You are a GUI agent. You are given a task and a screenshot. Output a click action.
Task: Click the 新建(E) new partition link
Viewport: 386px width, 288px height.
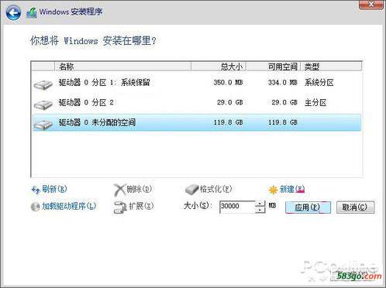(x=292, y=189)
